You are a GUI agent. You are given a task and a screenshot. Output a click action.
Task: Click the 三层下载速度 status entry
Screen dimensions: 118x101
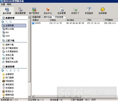pos(83,100)
